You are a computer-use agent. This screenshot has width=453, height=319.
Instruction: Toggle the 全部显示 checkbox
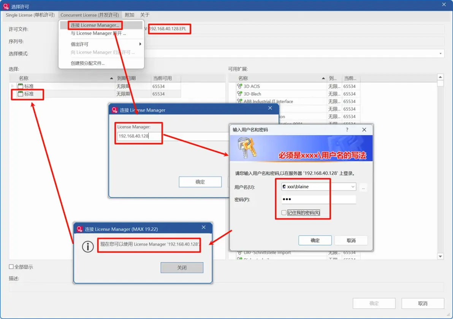pos(11,267)
